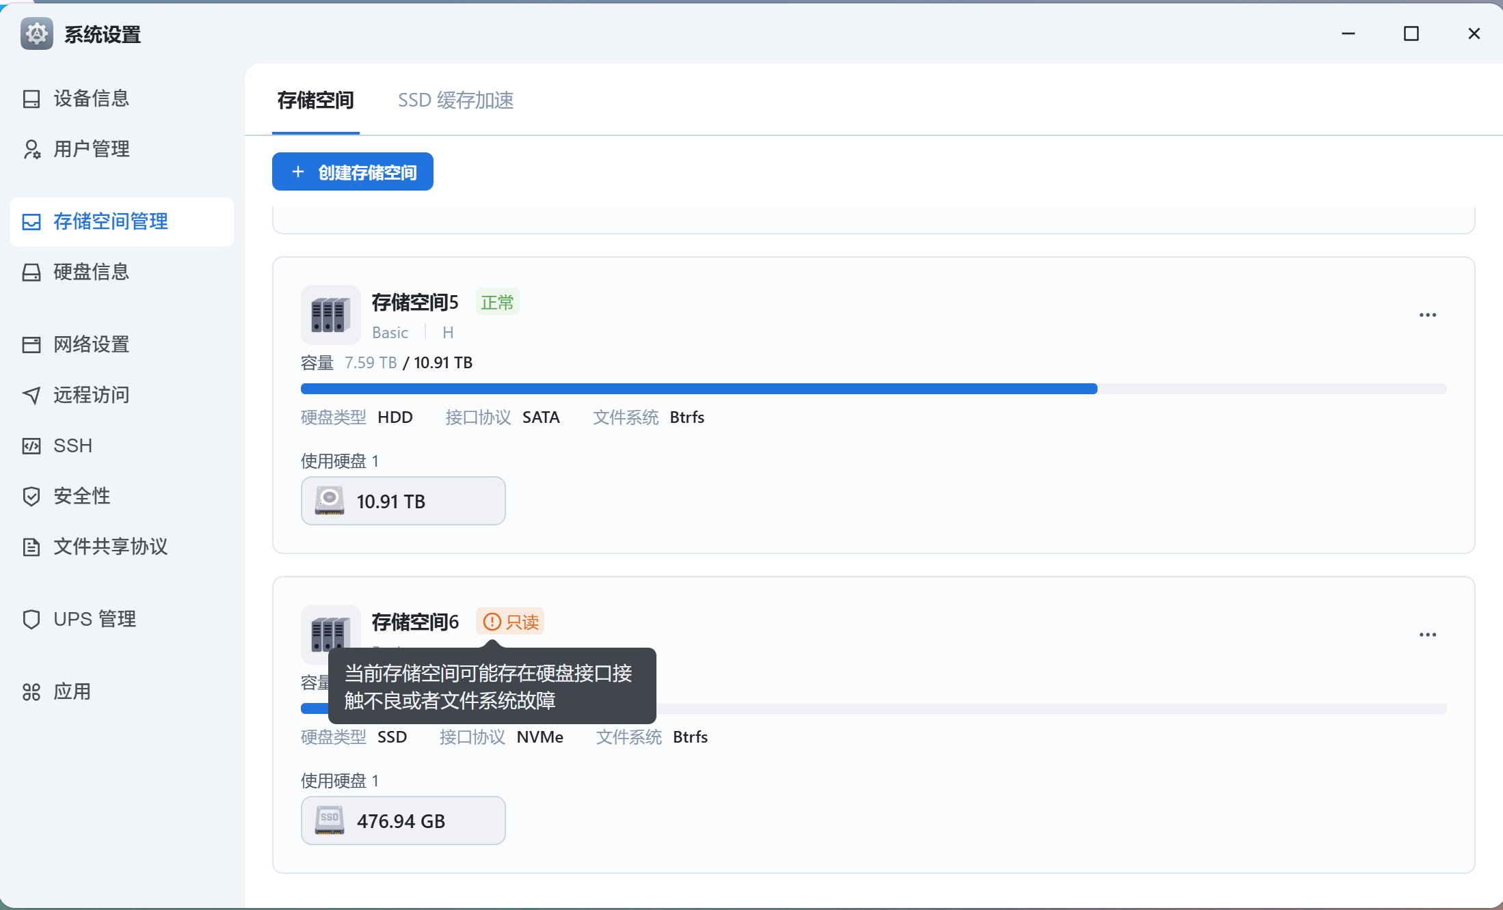This screenshot has height=910, width=1503.
Task: Open 设备信息 device info page
Action: click(x=122, y=98)
